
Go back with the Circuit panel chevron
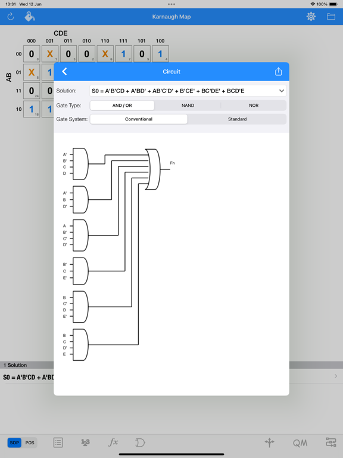coord(64,72)
